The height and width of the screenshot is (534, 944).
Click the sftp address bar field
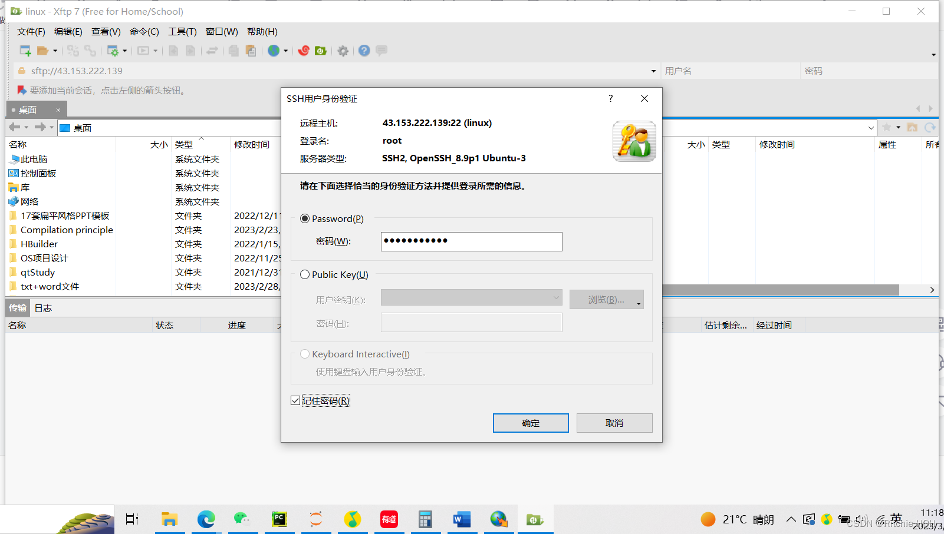(x=336, y=71)
